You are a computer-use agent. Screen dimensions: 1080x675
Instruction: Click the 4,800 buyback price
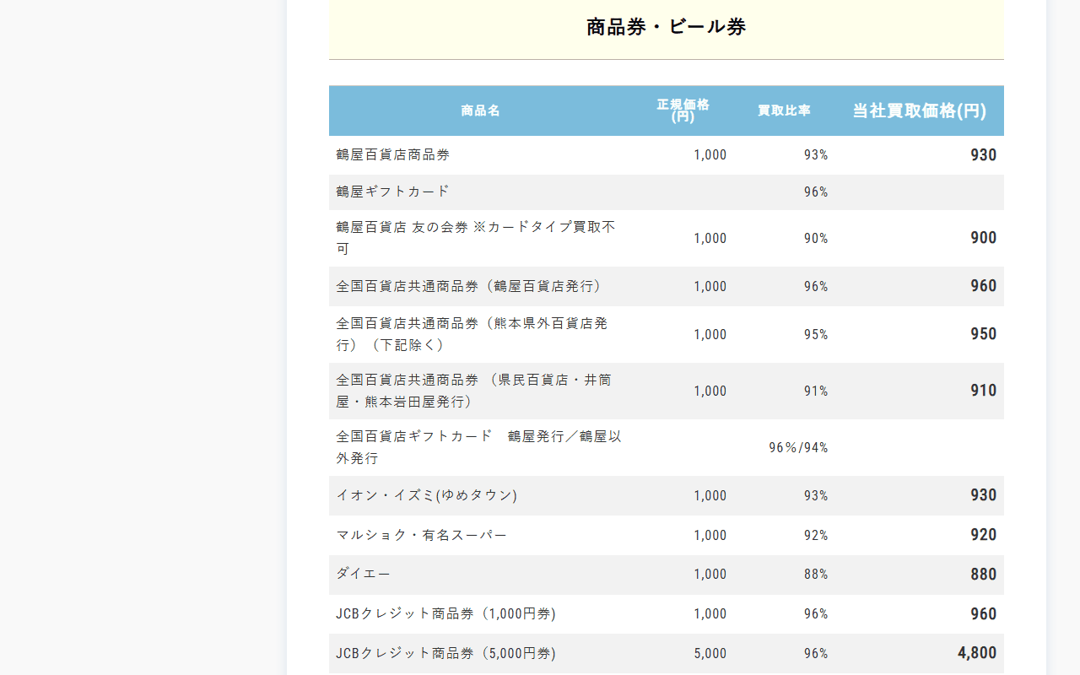click(x=977, y=653)
